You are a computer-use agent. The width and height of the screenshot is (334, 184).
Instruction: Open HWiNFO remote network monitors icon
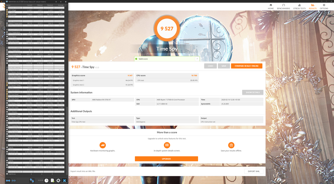[x=32, y=180]
